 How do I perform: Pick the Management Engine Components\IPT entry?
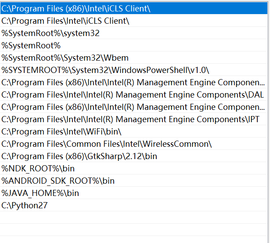pyautogui.click(x=130, y=119)
